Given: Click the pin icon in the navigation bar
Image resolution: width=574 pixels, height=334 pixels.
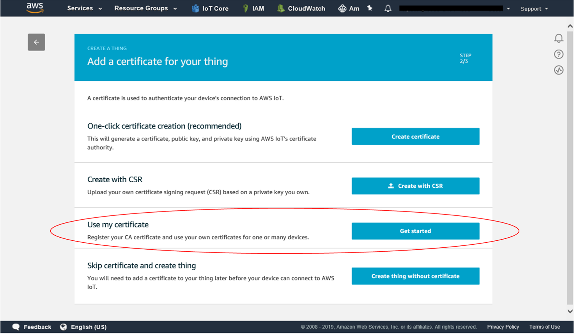Looking at the screenshot, I should [x=369, y=8].
